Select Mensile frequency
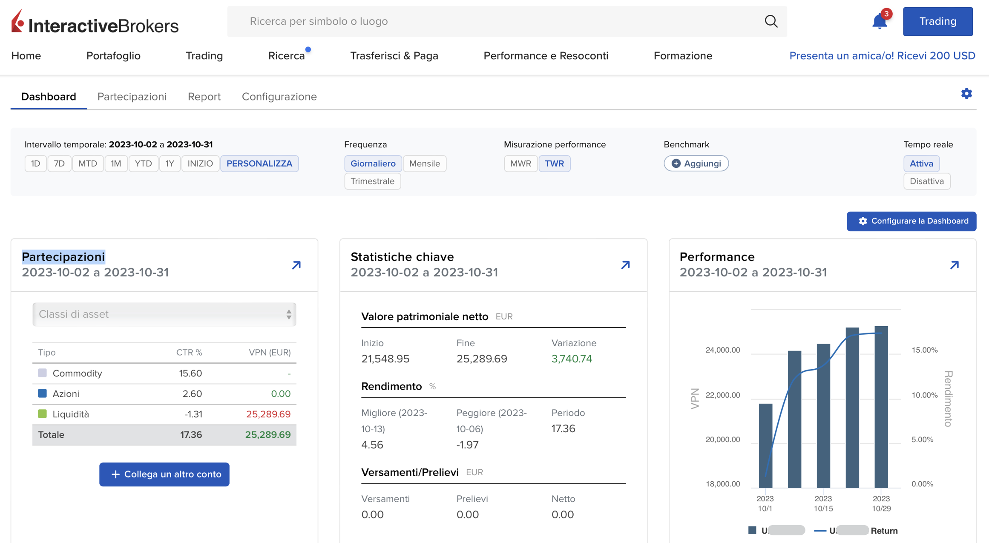989x543 pixels. point(424,164)
